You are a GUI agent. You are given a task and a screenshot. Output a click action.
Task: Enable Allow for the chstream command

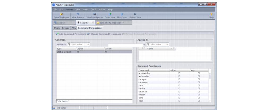[179, 92]
